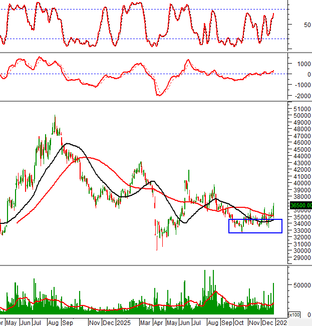
Task: Click the x100 volume multiplier box
Action: (x=294, y=314)
